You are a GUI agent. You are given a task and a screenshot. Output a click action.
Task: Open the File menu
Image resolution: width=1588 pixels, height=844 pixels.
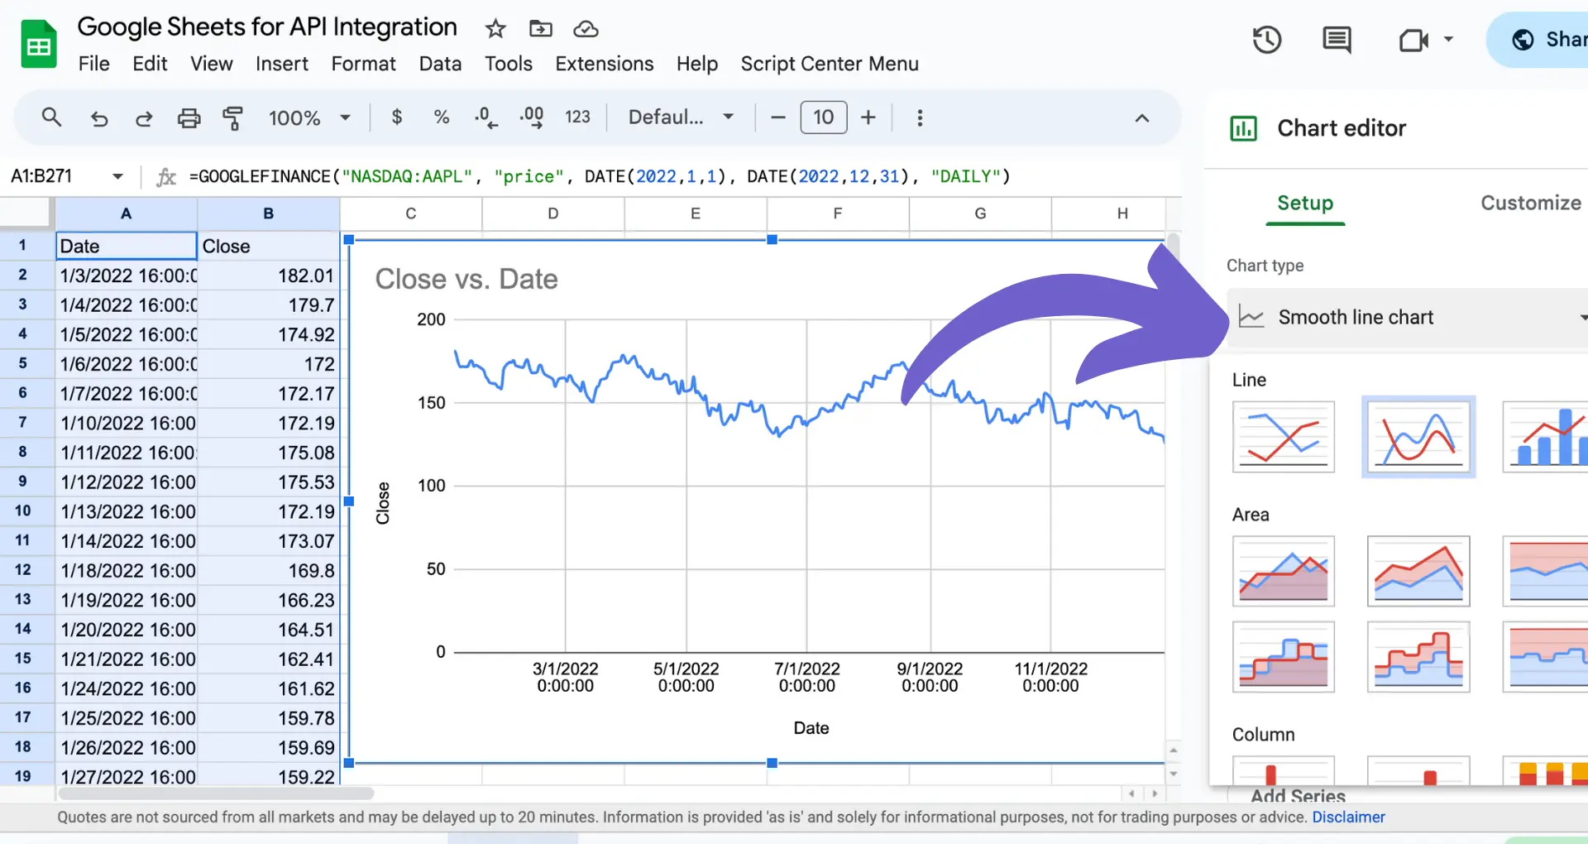pos(93,64)
